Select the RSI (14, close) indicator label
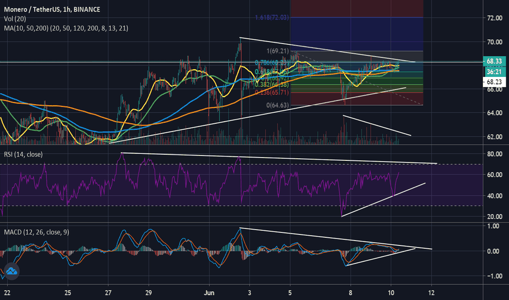The height and width of the screenshot is (300, 509). (23, 154)
